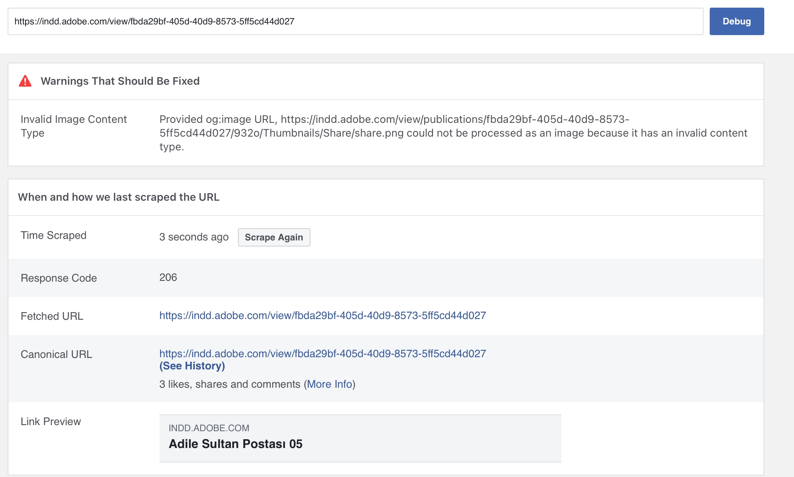Open the More Info link
This screenshot has width=794, height=477.
pos(329,384)
